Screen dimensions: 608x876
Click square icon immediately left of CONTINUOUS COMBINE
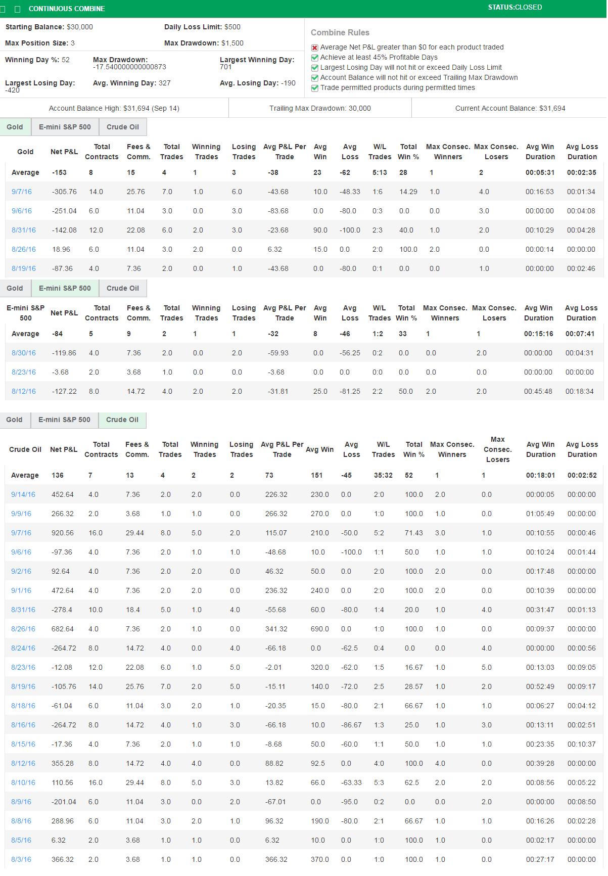(x=18, y=9)
